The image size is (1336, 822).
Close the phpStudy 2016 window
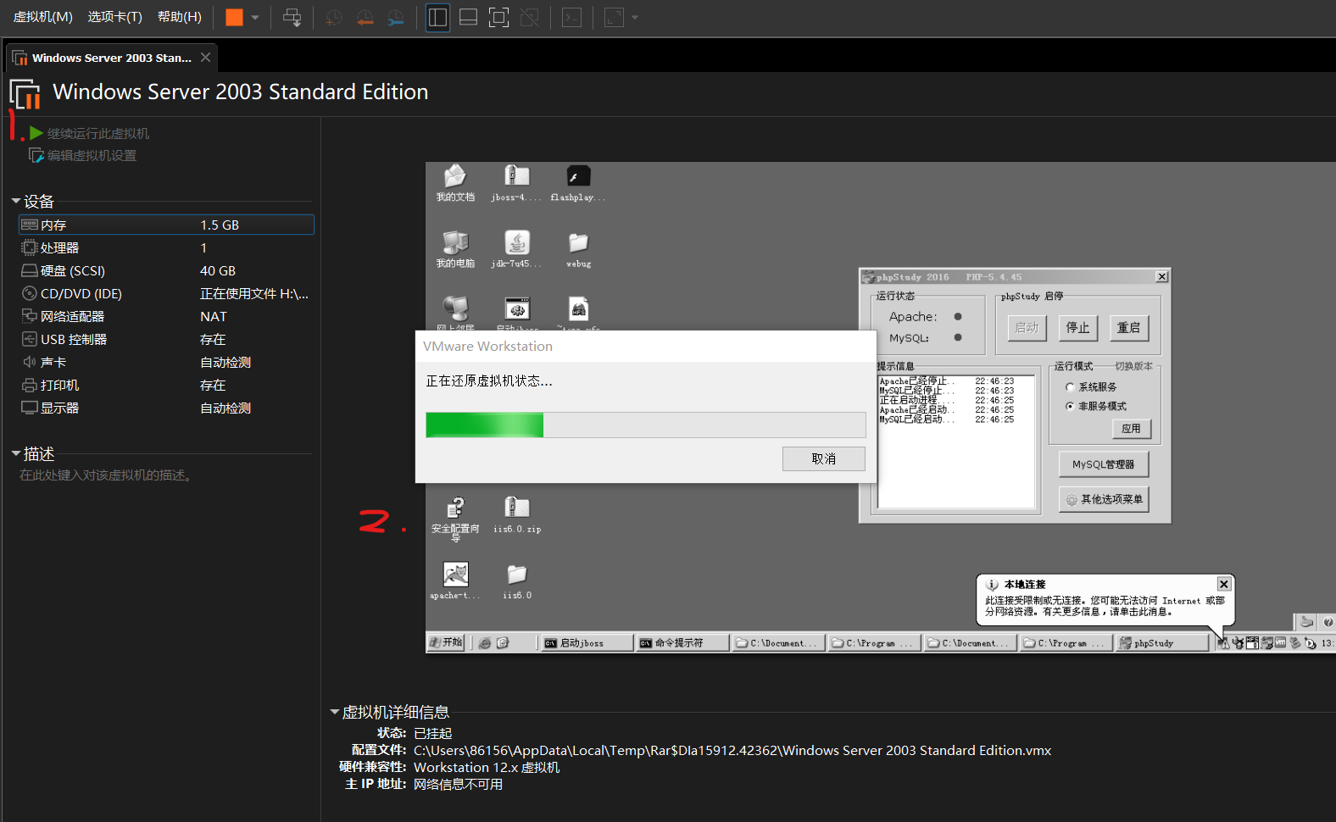pos(1161,277)
